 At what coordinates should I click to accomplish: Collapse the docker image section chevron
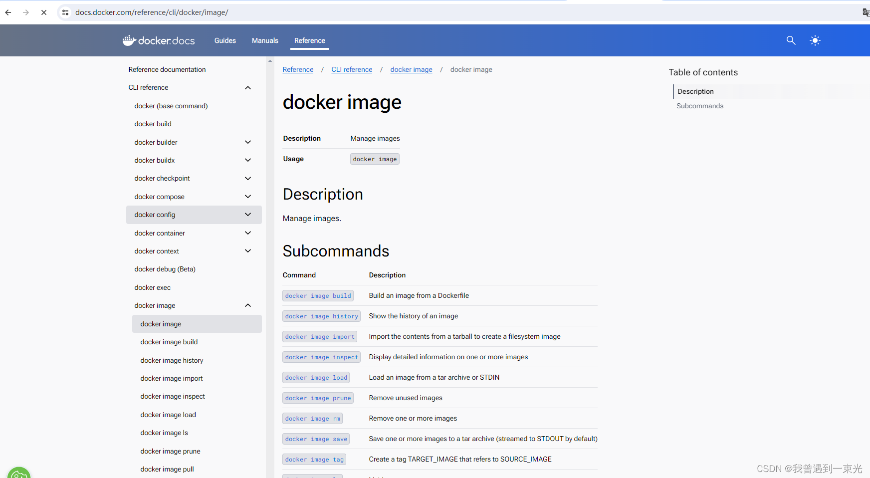coord(248,305)
